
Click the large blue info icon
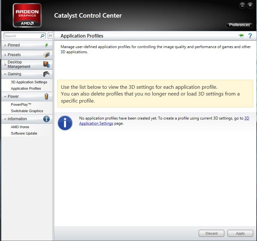click(65, 123)
